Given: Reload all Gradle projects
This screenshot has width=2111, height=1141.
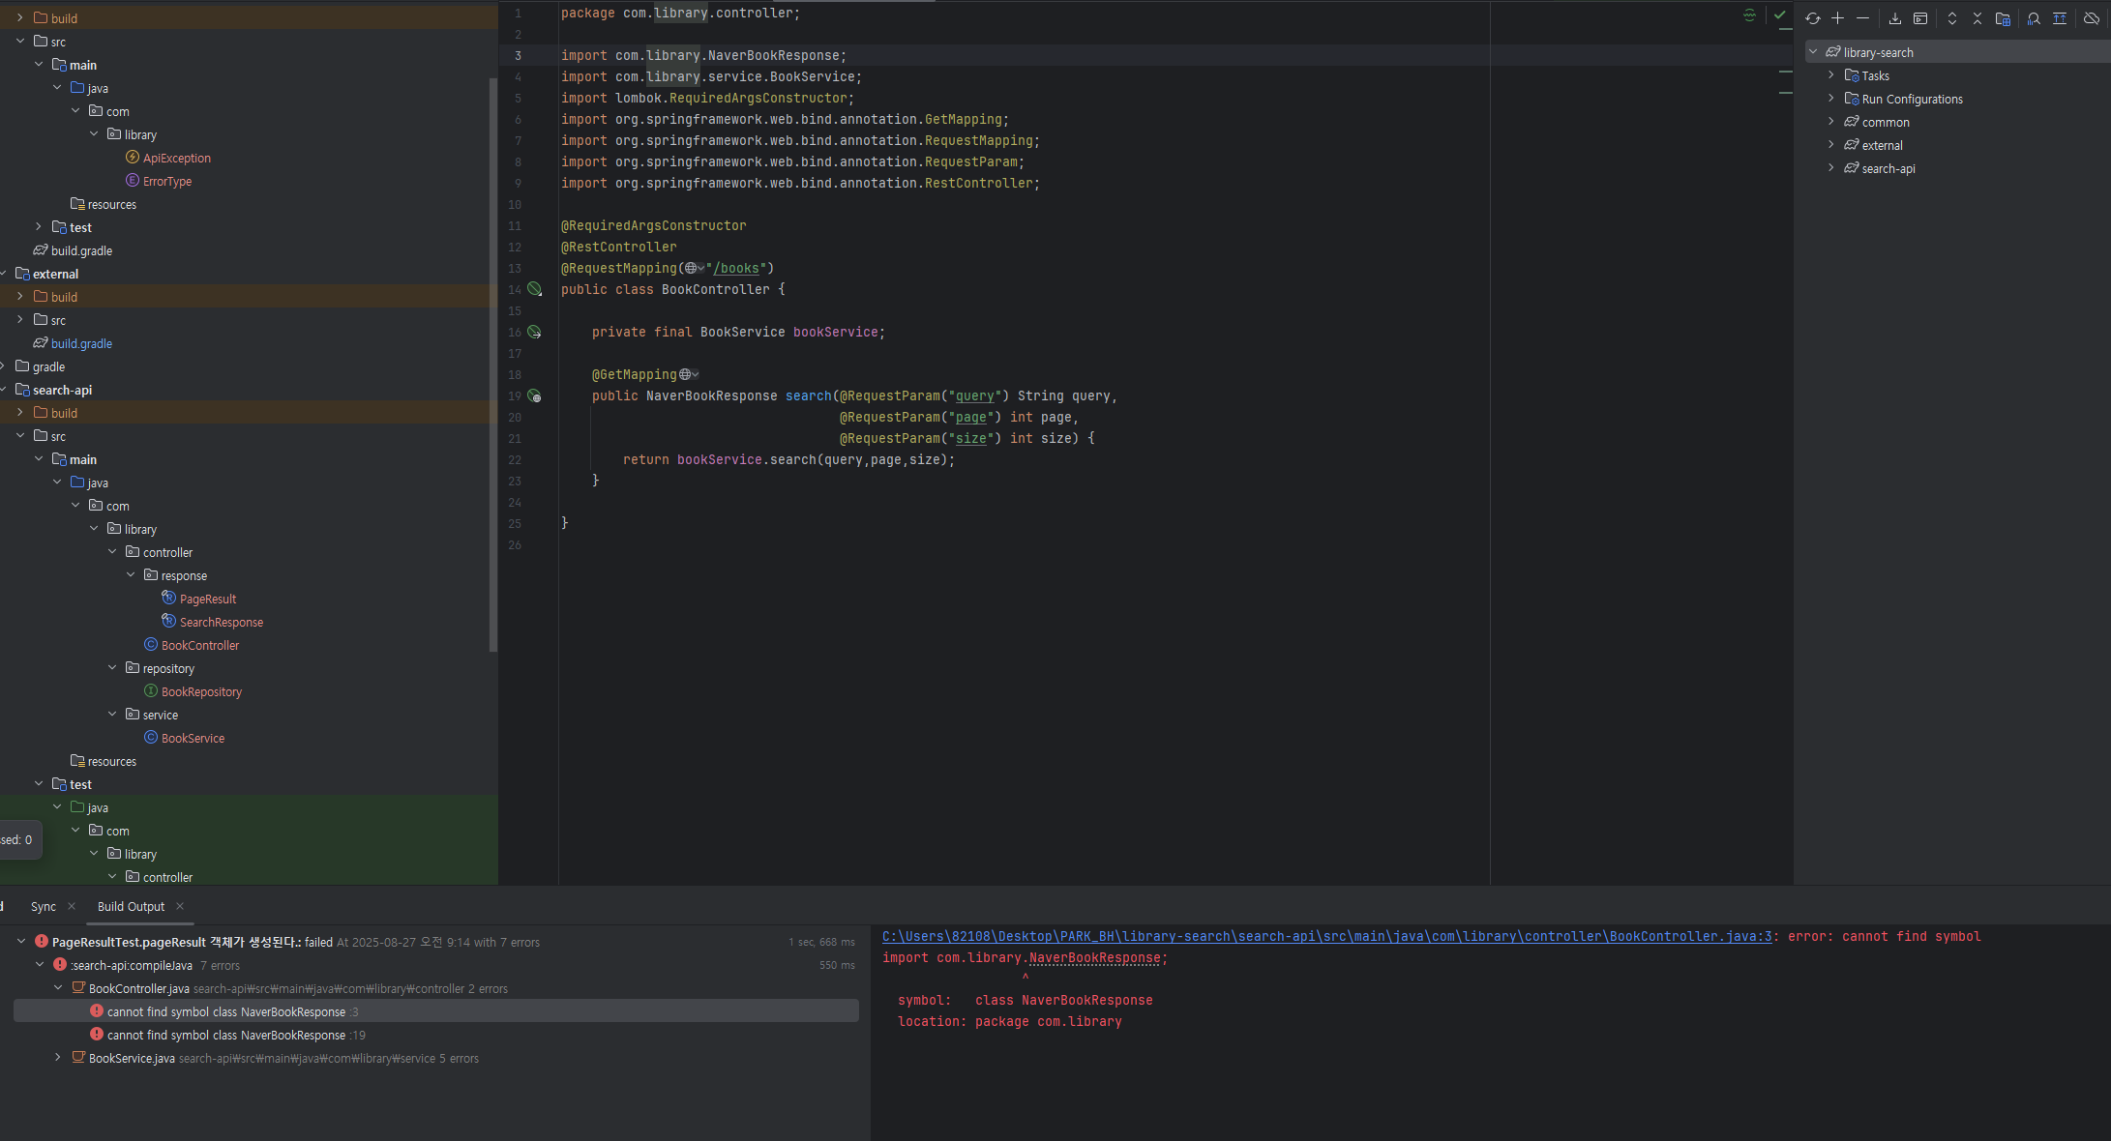Looking at the screenshot, I should point(1812,18).
